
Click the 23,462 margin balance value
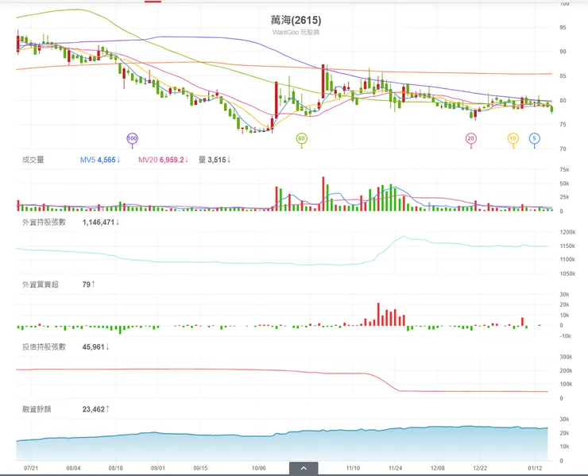[x=95, y=409]
